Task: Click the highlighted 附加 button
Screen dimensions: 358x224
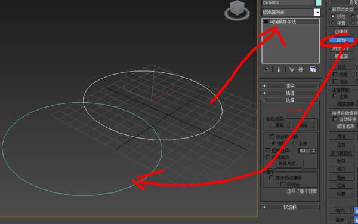Action: pos(341,41)
